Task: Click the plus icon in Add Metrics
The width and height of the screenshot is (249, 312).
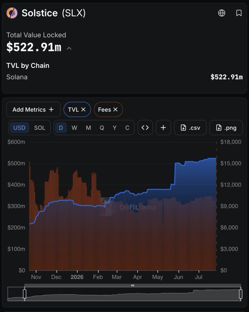Action: (x=51, y=110)
